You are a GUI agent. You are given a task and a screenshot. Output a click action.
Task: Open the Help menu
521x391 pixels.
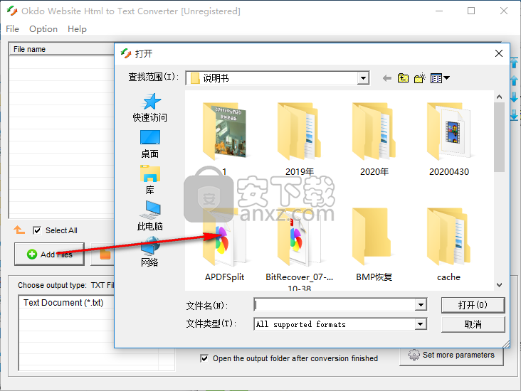pos(77,29)
